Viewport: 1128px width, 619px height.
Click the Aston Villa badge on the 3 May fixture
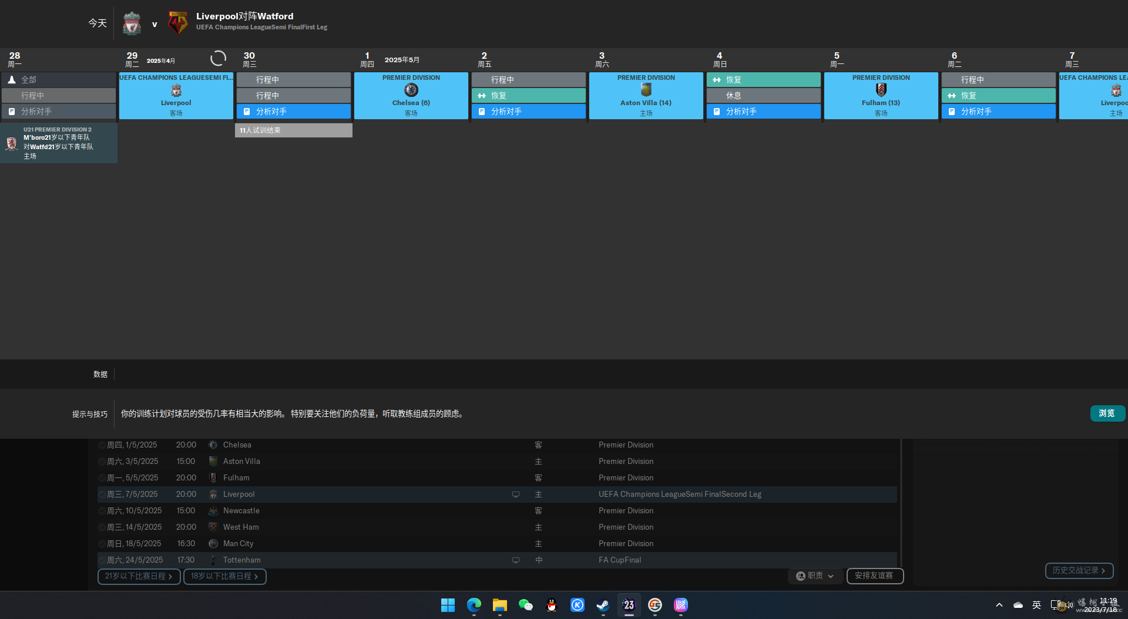point(646,90)
